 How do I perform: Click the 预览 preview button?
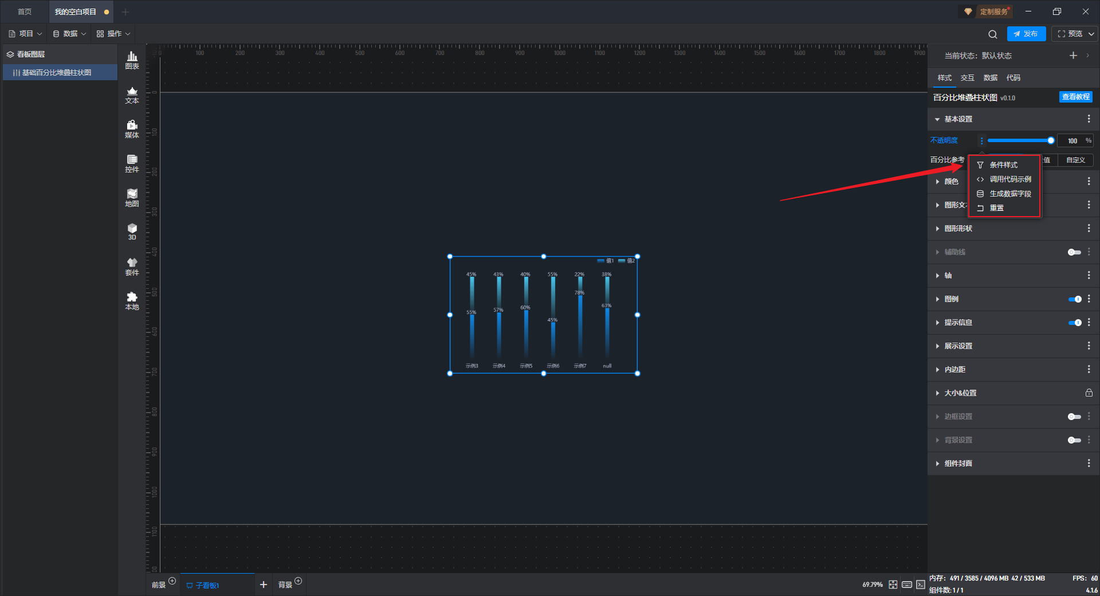click(x=1070, y=34)
